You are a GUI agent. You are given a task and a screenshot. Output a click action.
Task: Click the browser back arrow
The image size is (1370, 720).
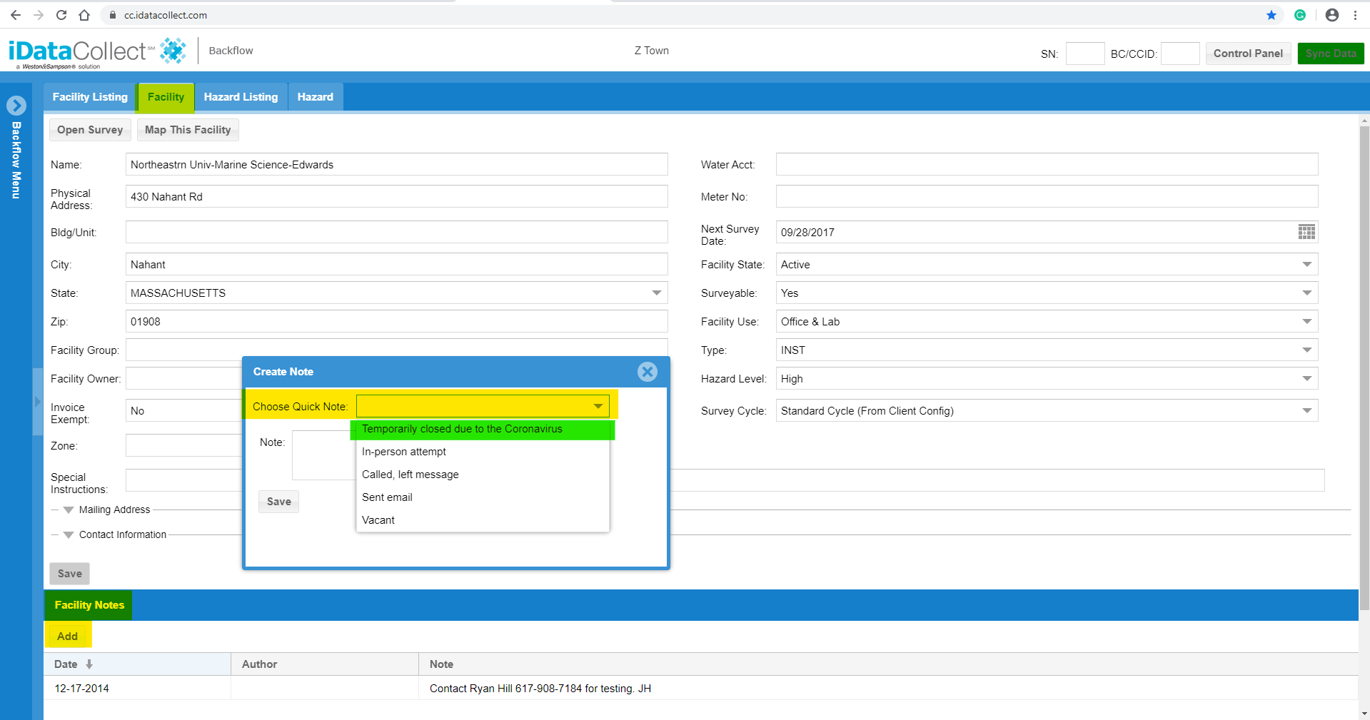16,15
